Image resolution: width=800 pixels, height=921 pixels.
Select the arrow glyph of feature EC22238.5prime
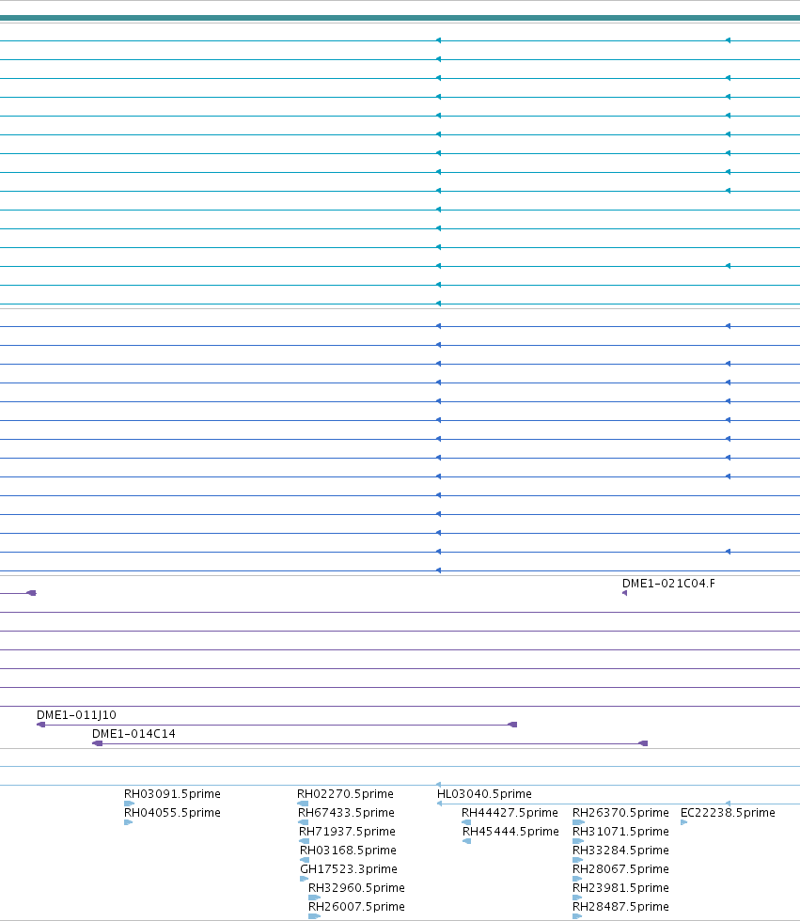683,822
